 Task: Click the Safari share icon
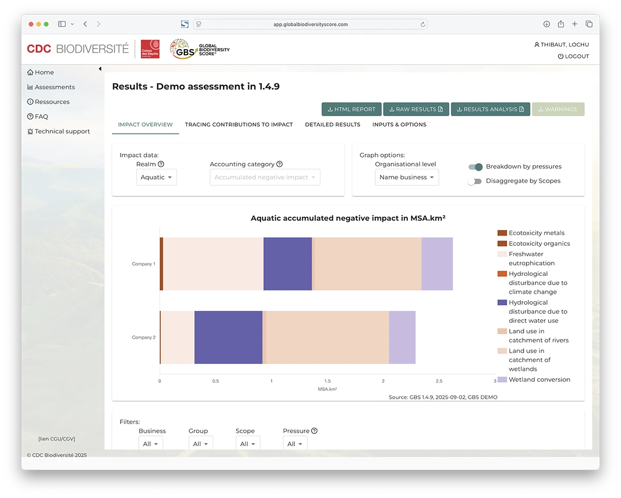pos(560,24)
